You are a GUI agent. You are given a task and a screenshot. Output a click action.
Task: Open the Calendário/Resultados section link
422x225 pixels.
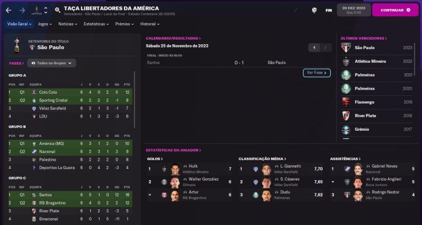coord(173,38)
